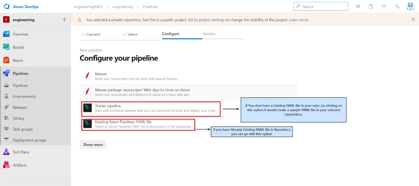Click the Environments icon in the sidebar
Image resolution: width=419 pixels, height=186 pixels.
[7, 96]
